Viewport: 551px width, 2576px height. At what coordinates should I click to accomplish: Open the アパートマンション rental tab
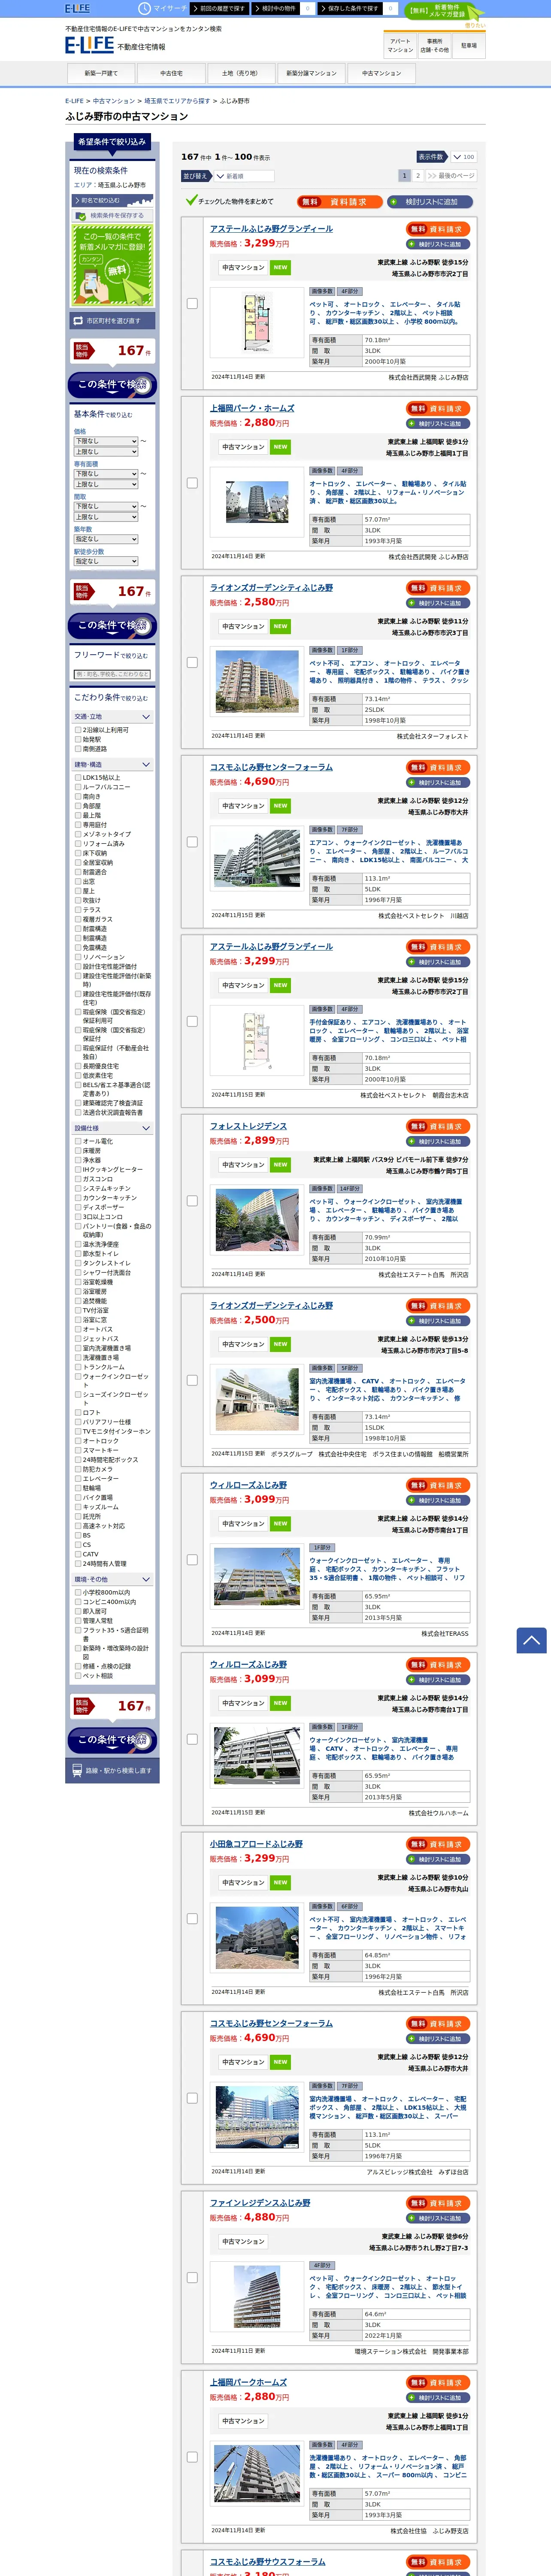click(400, 46)
